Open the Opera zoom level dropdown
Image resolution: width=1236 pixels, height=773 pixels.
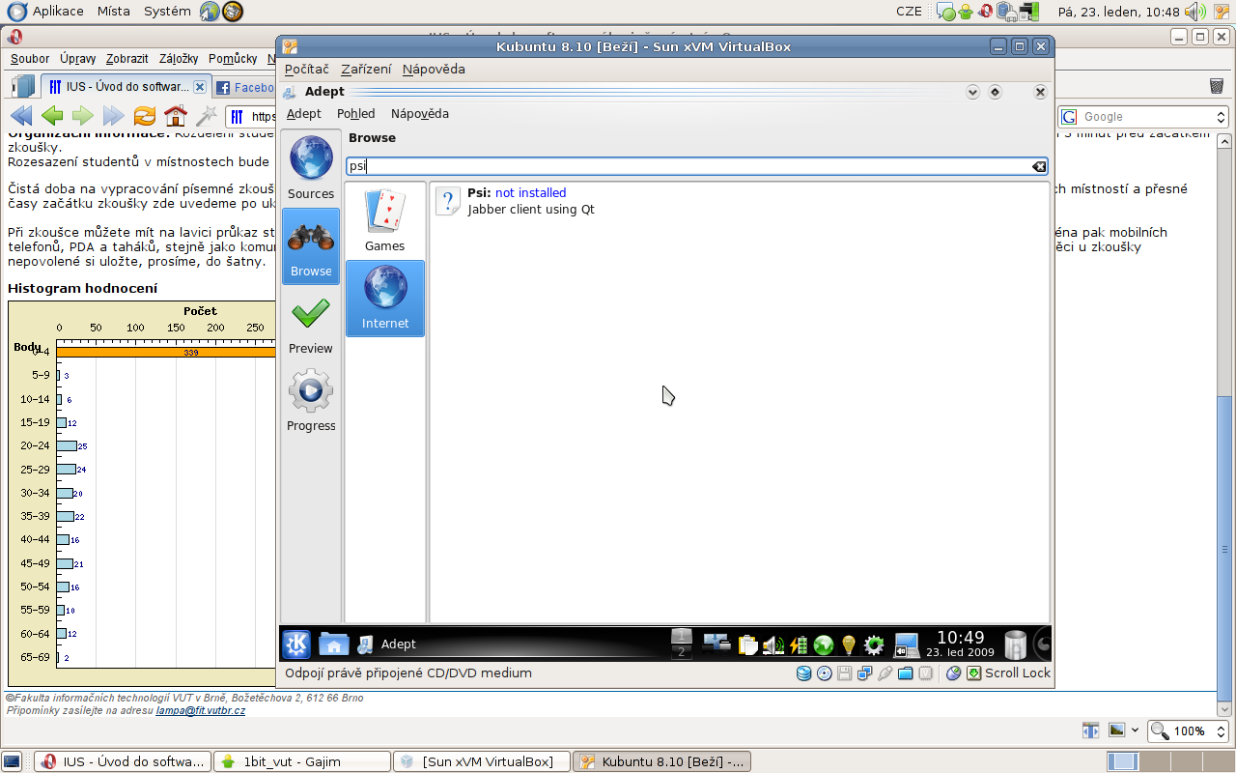click(1221, 731)
